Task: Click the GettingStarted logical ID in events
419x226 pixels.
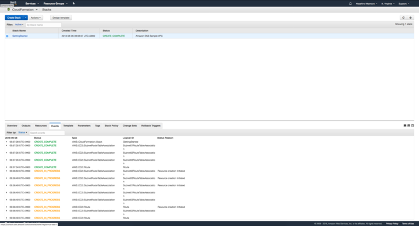Action: pos(130,142)
